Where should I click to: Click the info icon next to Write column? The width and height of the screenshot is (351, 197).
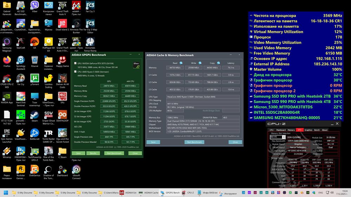click(200, 63)
